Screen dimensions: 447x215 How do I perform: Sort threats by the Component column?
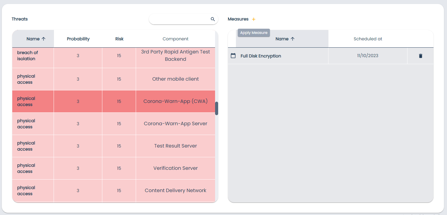[x=176, y=39]
